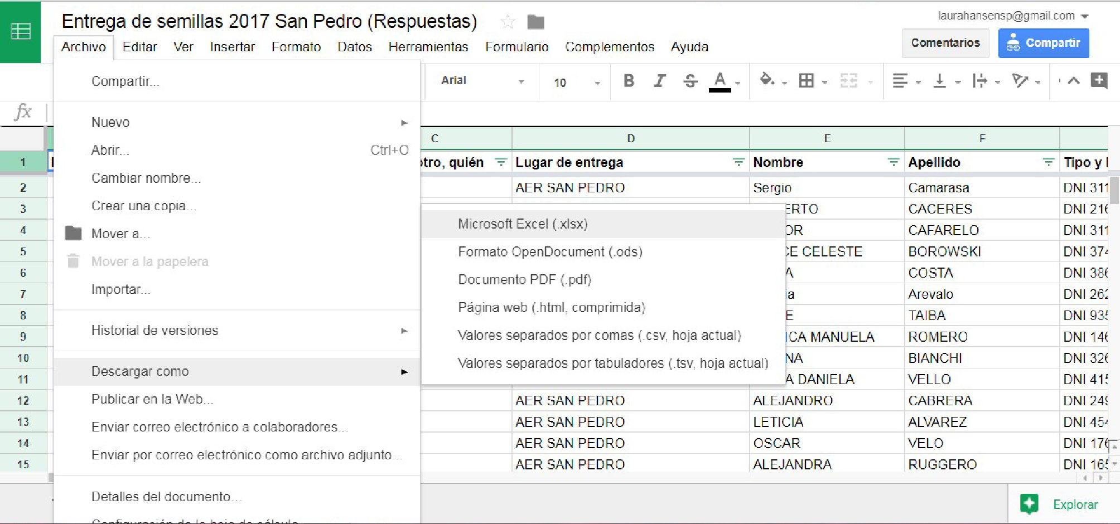Open the Arial font dropdown
This screenshot has width=1120, height=524.
tap(481, 81)
